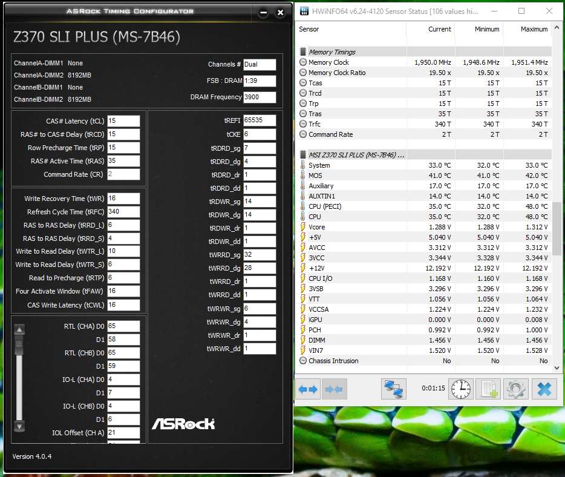Screen dimensions: 565x477
Task: Click the tWRRD_sg value field
Action: [260, 255]
